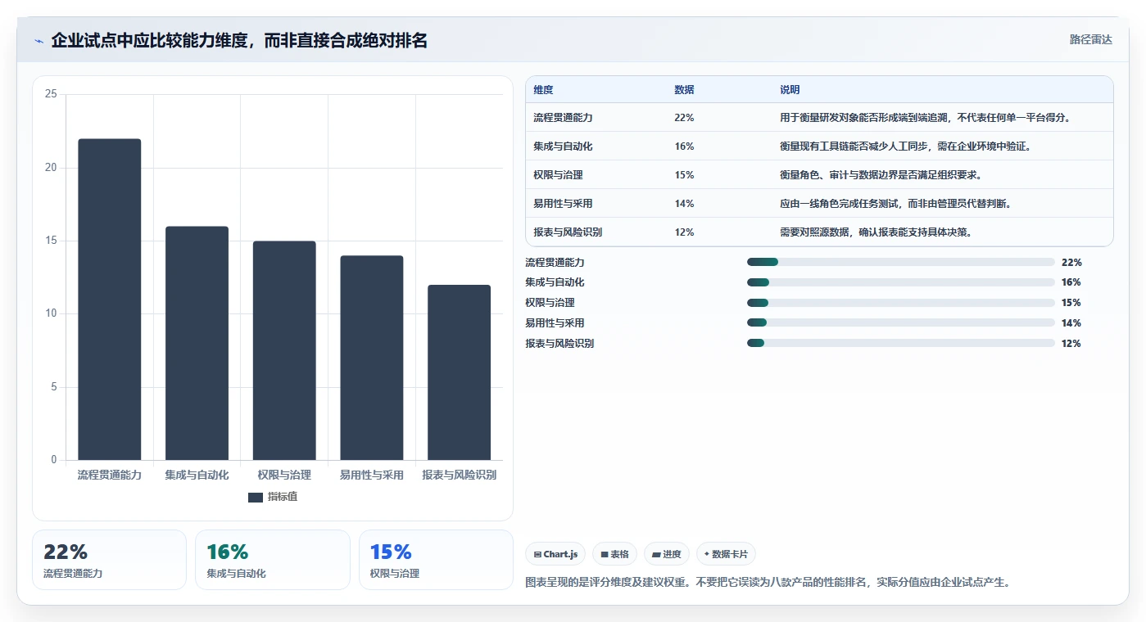Click the 权限与治理 x-axis label
Image resolution: width=1146 pixels, height=622 pixels.
[x=284, y=475]
